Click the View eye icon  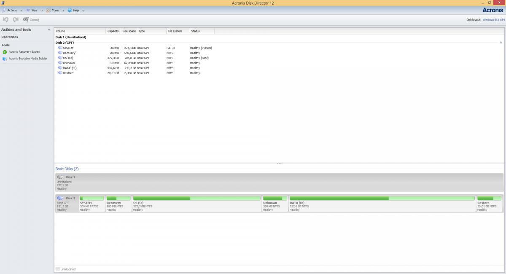(28, 10)
